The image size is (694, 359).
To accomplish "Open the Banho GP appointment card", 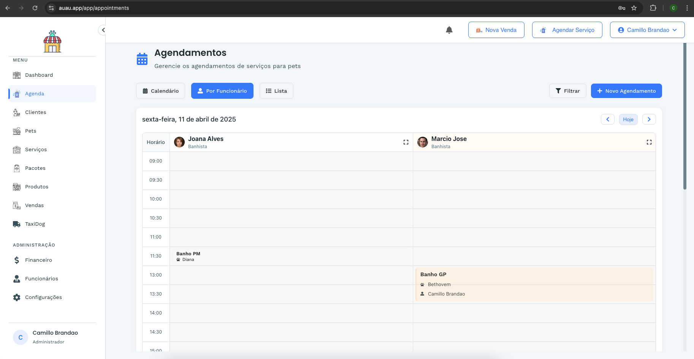I will coord(534,285).
